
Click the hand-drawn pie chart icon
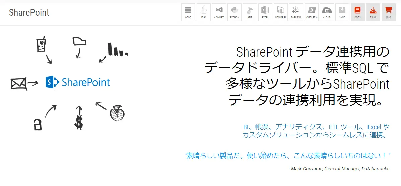117,113
